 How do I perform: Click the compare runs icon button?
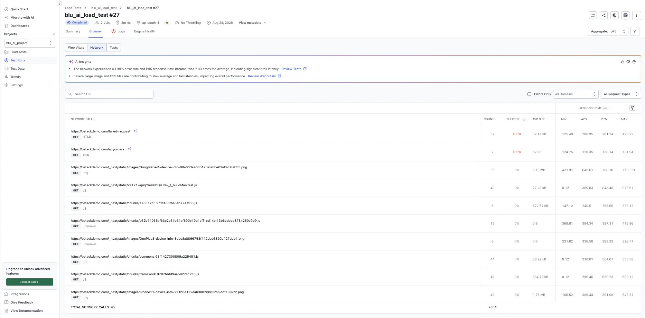click(x=615, y=15)
